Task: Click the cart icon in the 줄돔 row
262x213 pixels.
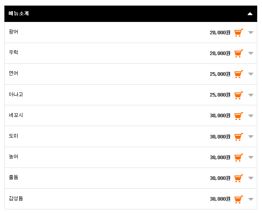Action: point(238,178)
